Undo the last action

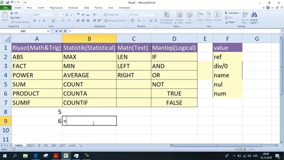(12, 2)
